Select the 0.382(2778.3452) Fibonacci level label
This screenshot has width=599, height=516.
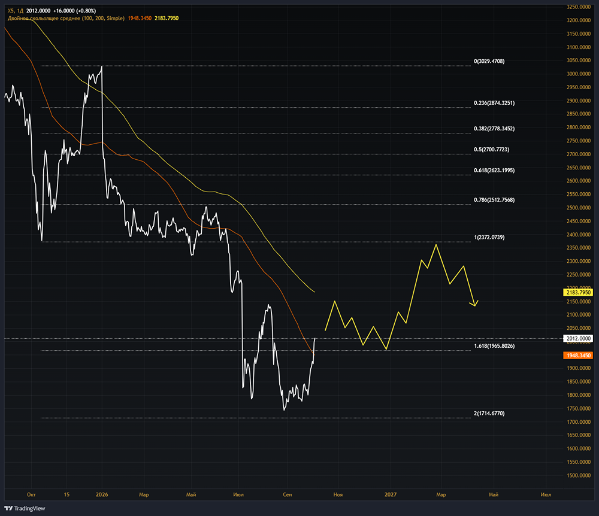tap(494, 128)
